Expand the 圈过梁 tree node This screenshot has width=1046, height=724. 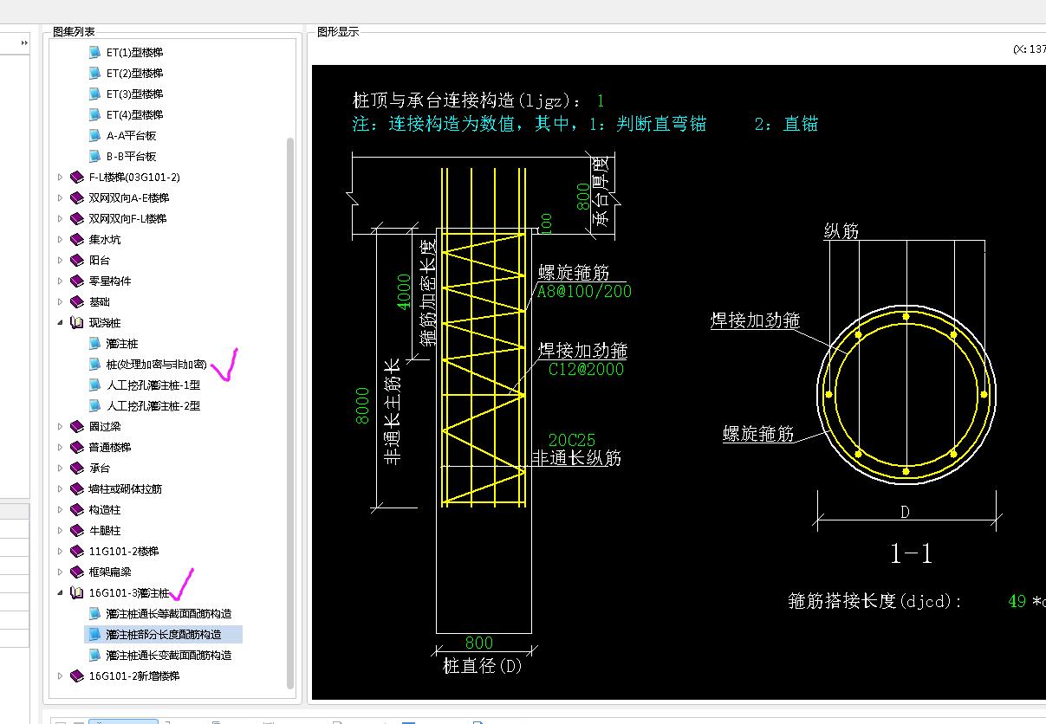coord(60,426)
